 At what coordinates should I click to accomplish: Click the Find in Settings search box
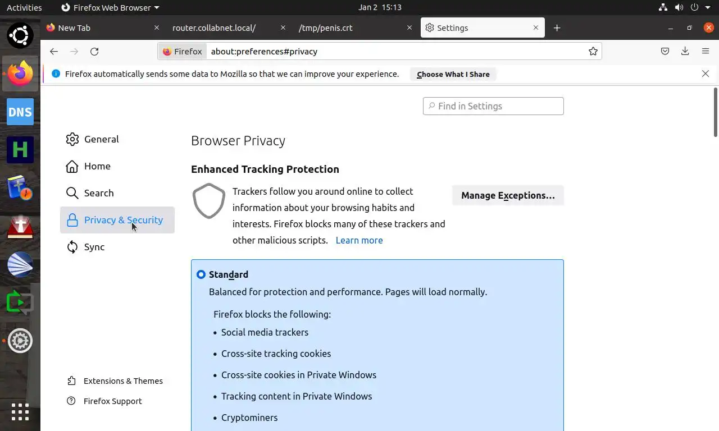click(493, 106)
